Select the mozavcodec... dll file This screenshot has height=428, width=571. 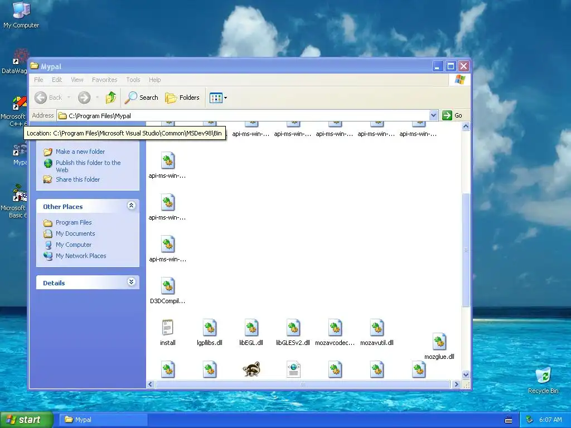point(335,333)
